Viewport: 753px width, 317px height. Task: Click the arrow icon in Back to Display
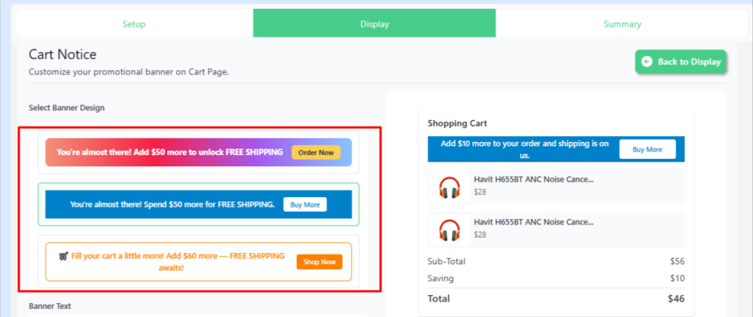click(647, 62)
